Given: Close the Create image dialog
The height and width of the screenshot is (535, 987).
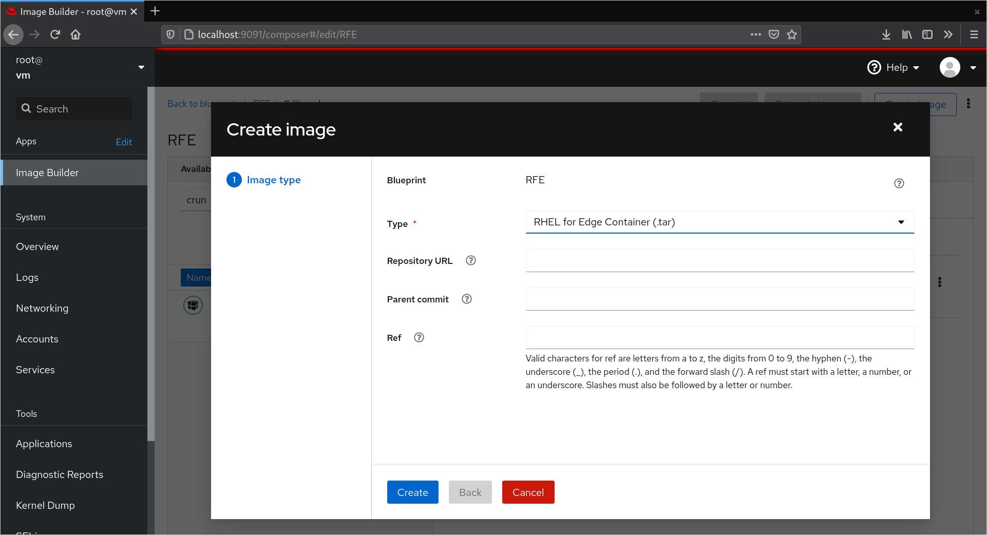Looking at the screenshot, I should 898,127.
